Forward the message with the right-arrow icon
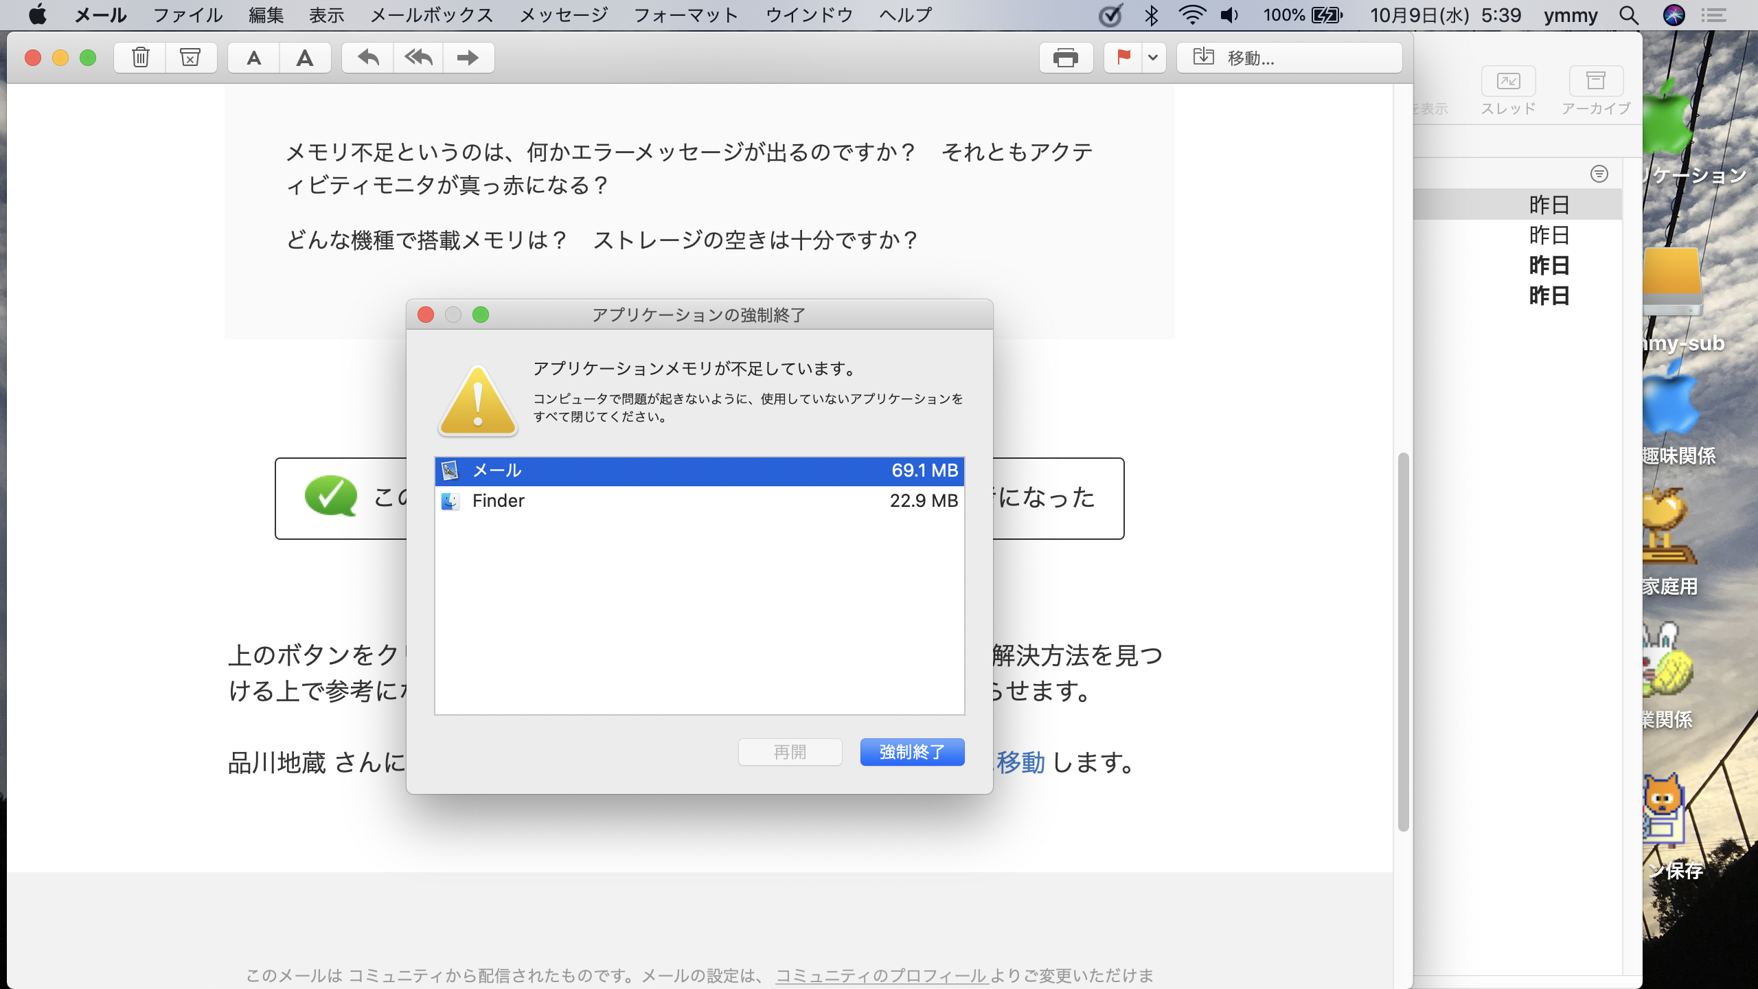Viewport: 1758px width, 989px height. pyautogui.click(x=468, y=58)
